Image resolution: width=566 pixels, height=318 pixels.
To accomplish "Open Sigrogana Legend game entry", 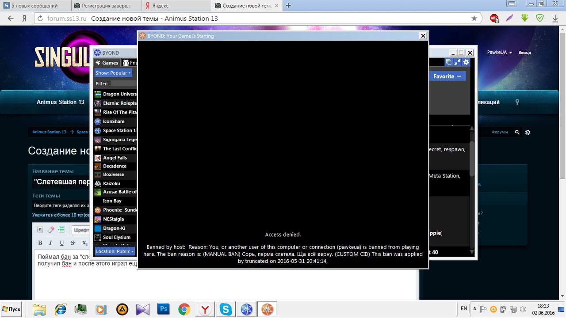I will pos(115,140).
